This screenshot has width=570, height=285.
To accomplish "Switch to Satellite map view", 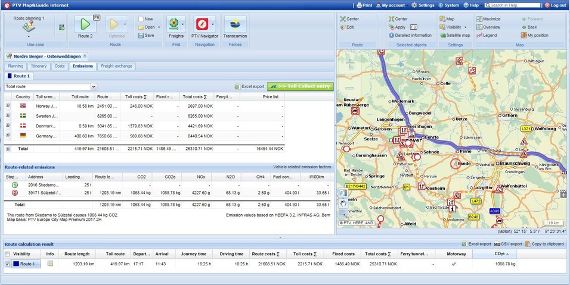I will (455, 35).
